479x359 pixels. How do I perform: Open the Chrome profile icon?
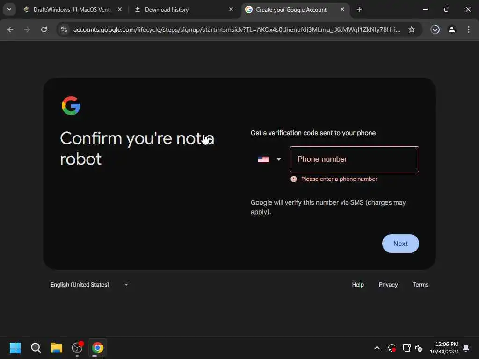pos(452,29)
